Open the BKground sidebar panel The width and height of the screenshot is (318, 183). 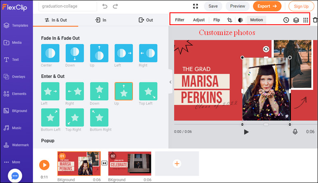pos(15,111)
